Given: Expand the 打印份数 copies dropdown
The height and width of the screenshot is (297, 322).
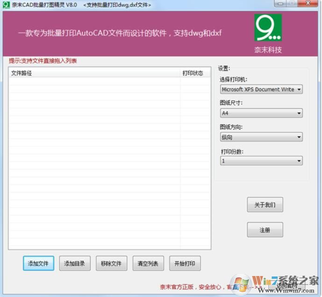Looking at the screenshot, I should [x=261, y=161].
